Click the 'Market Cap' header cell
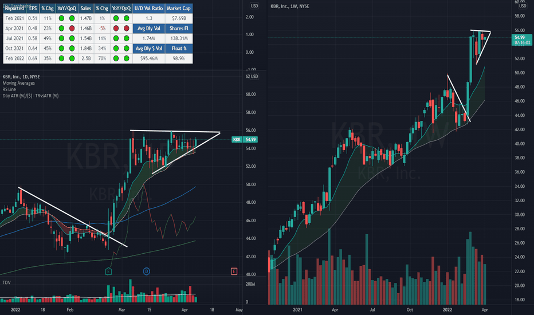Image resolution: width=534 pixels, height=315 pixels. (179, 9)
